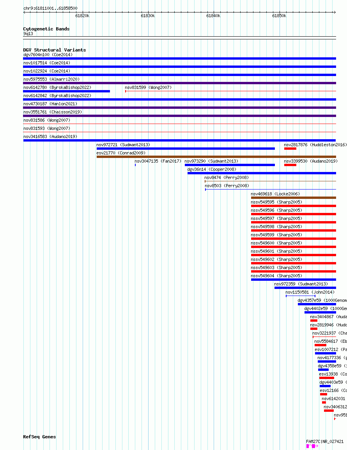Open nsv1022924 (Coe2014) variant label
This screenshot has height=450, width=347.
(47, 71)
